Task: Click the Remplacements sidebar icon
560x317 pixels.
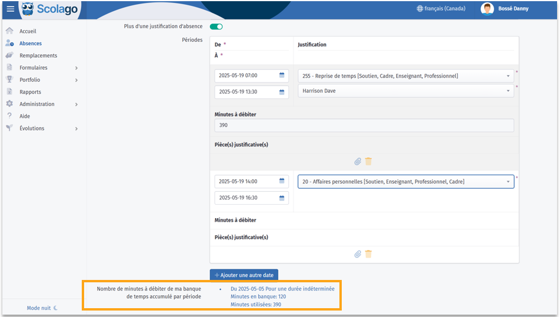Action: coord(9,55)
